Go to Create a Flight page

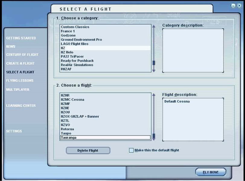pyautogui.click(x=20, y=64)
